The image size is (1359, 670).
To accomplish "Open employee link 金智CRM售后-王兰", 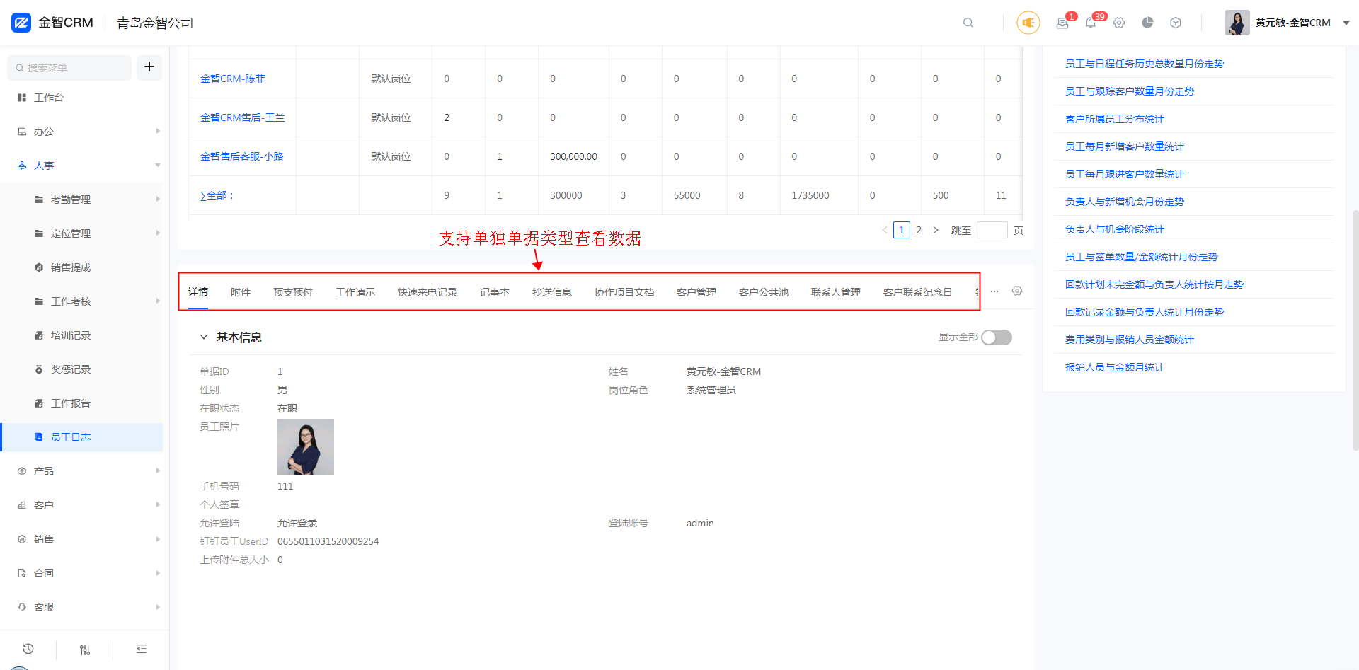I will point(243,117).
